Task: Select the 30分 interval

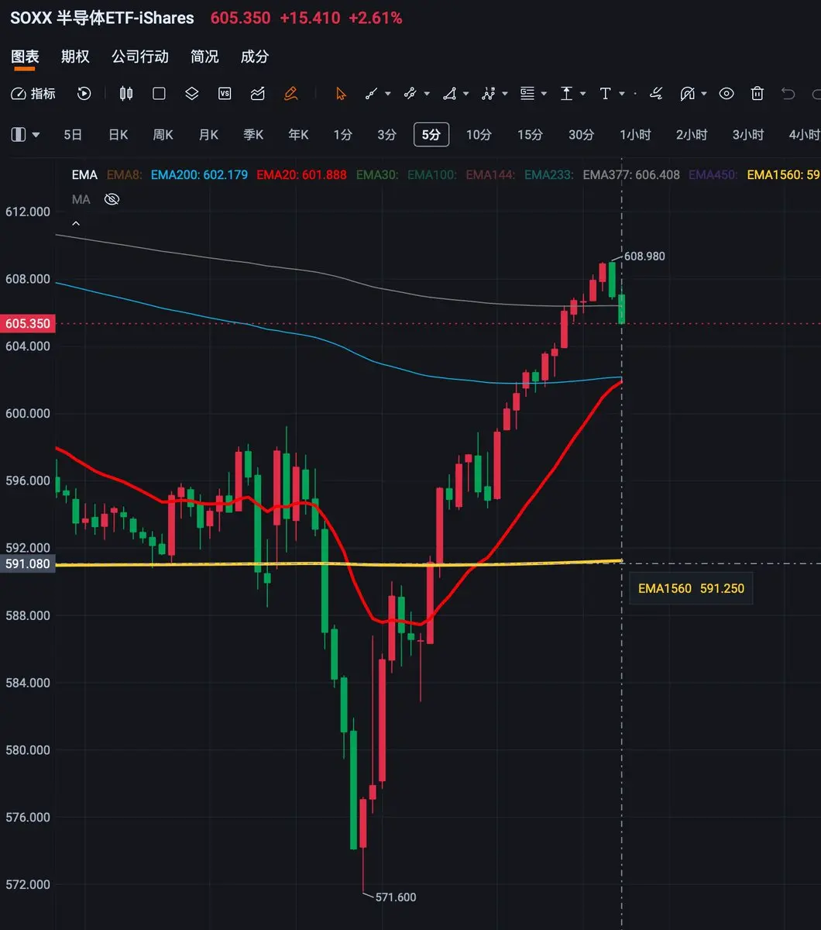Action: (x=581, y=135)
